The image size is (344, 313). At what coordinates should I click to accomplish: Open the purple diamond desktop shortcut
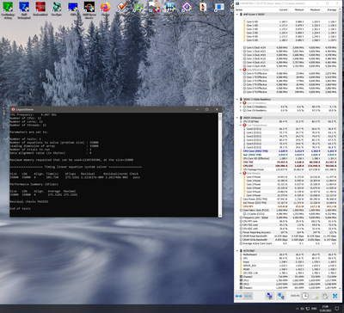[187, 7]
